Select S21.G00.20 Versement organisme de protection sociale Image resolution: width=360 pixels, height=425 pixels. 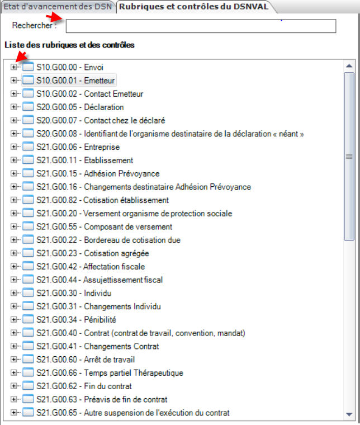(134, 213)
